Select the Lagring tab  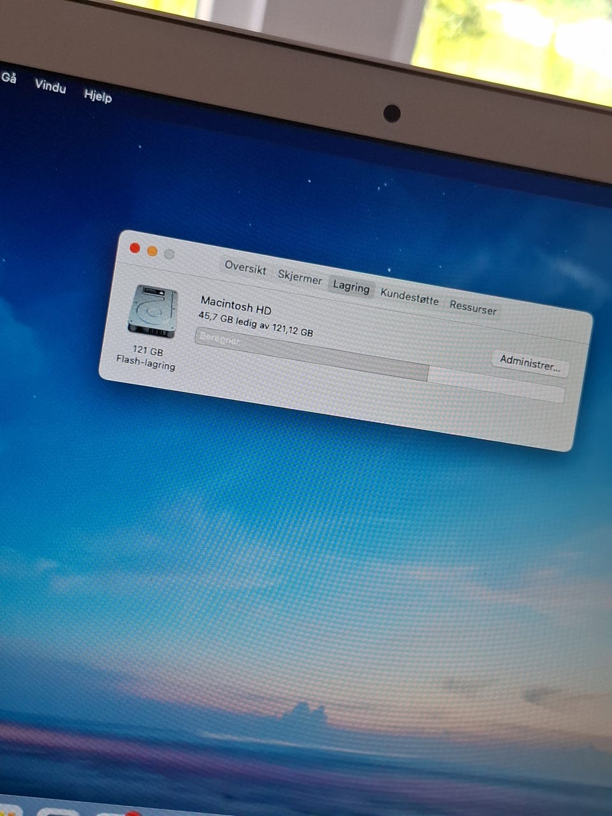pyautogui.click(x=351, y=286)
